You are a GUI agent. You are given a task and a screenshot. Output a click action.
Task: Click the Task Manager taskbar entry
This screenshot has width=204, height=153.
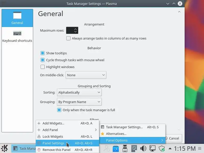click(24, 148)
